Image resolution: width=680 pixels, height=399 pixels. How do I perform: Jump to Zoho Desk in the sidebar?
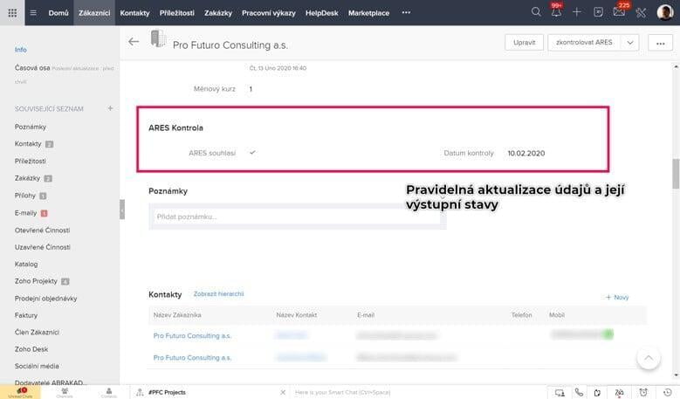click(x=31, y=349)
